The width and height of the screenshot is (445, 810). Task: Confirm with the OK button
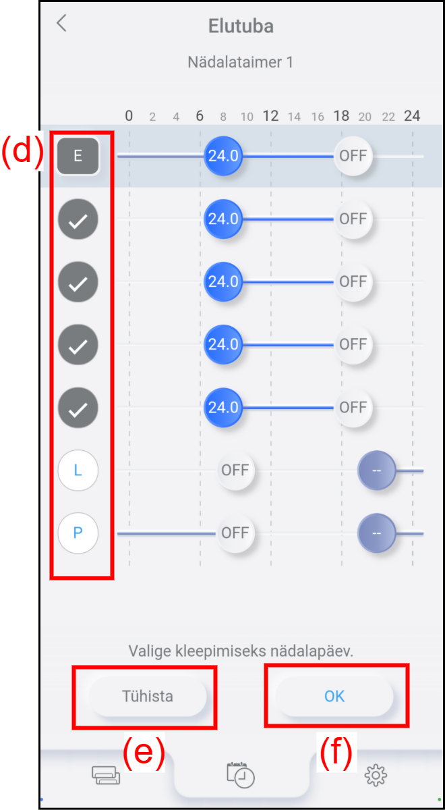tap(334, 696)
